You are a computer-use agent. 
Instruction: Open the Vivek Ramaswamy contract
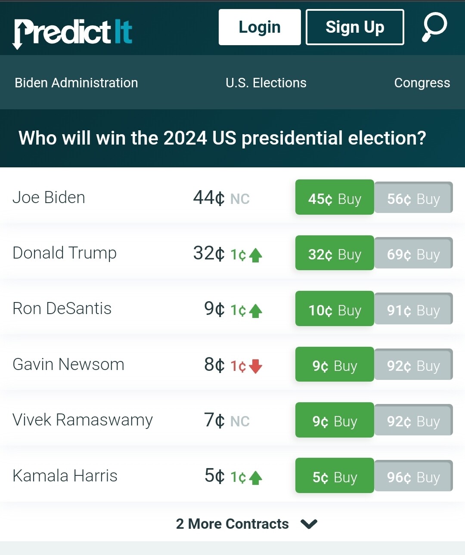click(x=83, y=420)
